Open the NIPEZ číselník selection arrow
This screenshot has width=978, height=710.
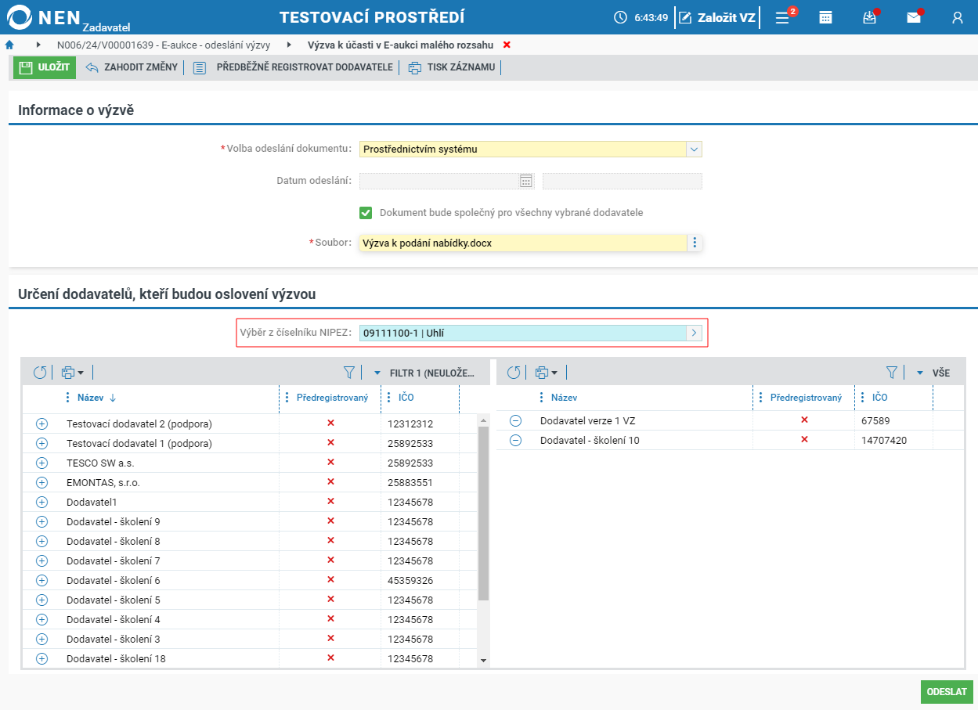point(694,333)
